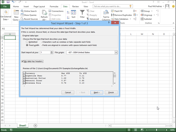
Task: Select the Fixed width radio button
Action: point(27,45)
